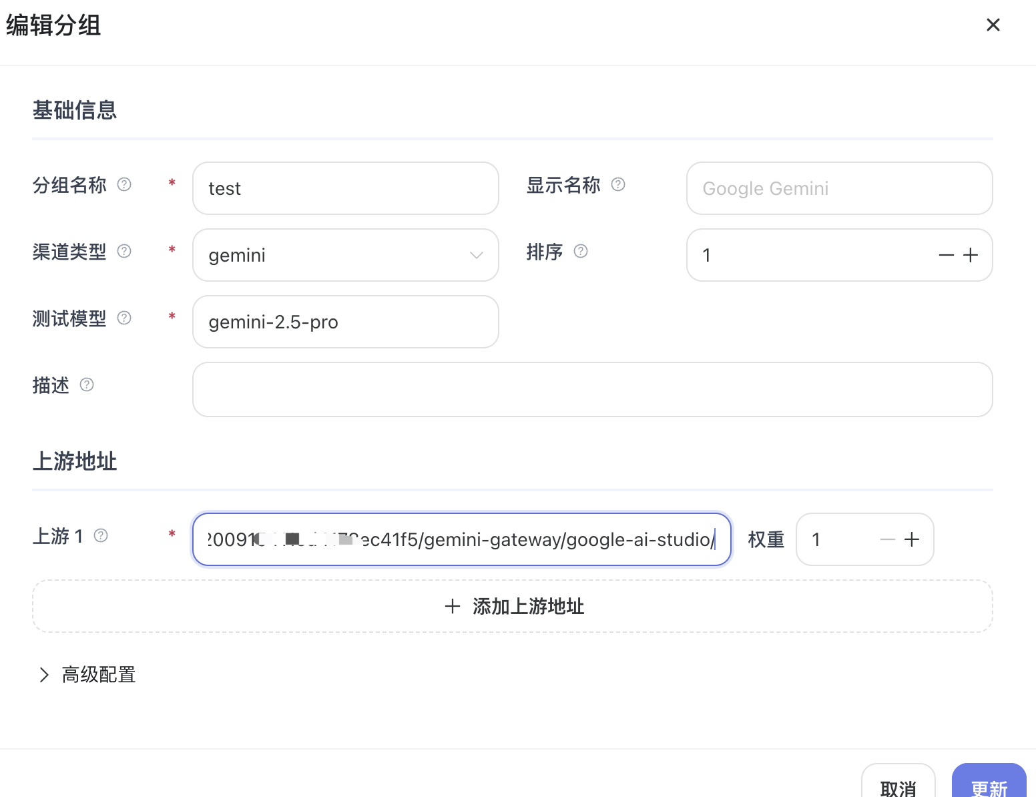Show help for 显示名称
The image size is (1036, 797).
[618, 184]
